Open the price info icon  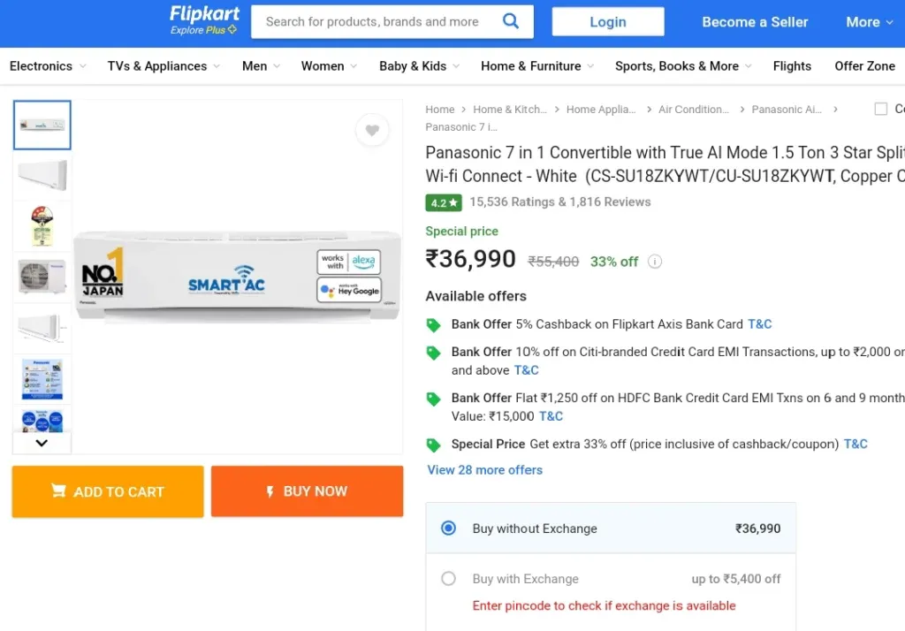655,262
